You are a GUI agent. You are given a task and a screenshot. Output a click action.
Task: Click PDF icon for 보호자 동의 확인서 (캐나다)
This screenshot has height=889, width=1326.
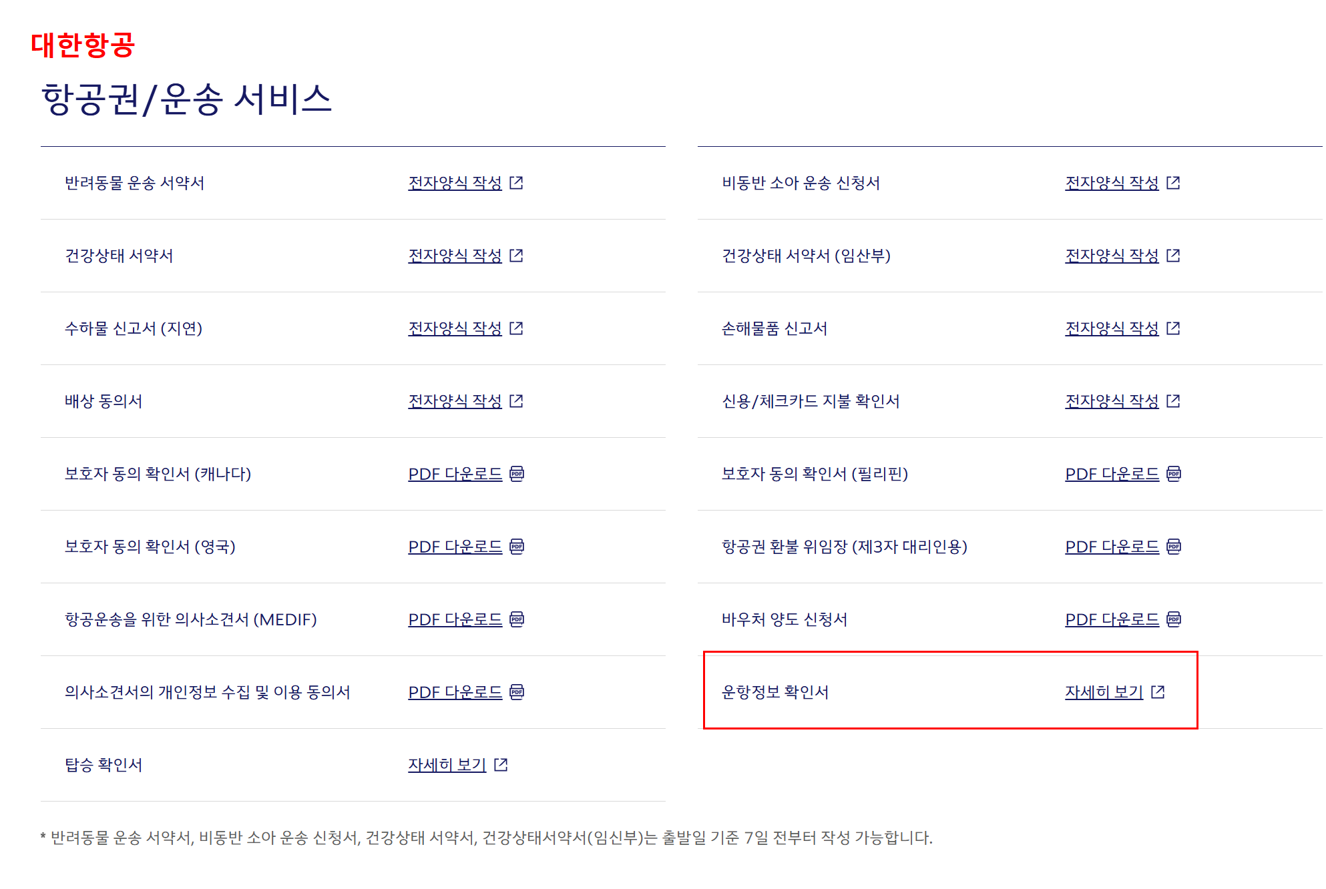point(517,474)
